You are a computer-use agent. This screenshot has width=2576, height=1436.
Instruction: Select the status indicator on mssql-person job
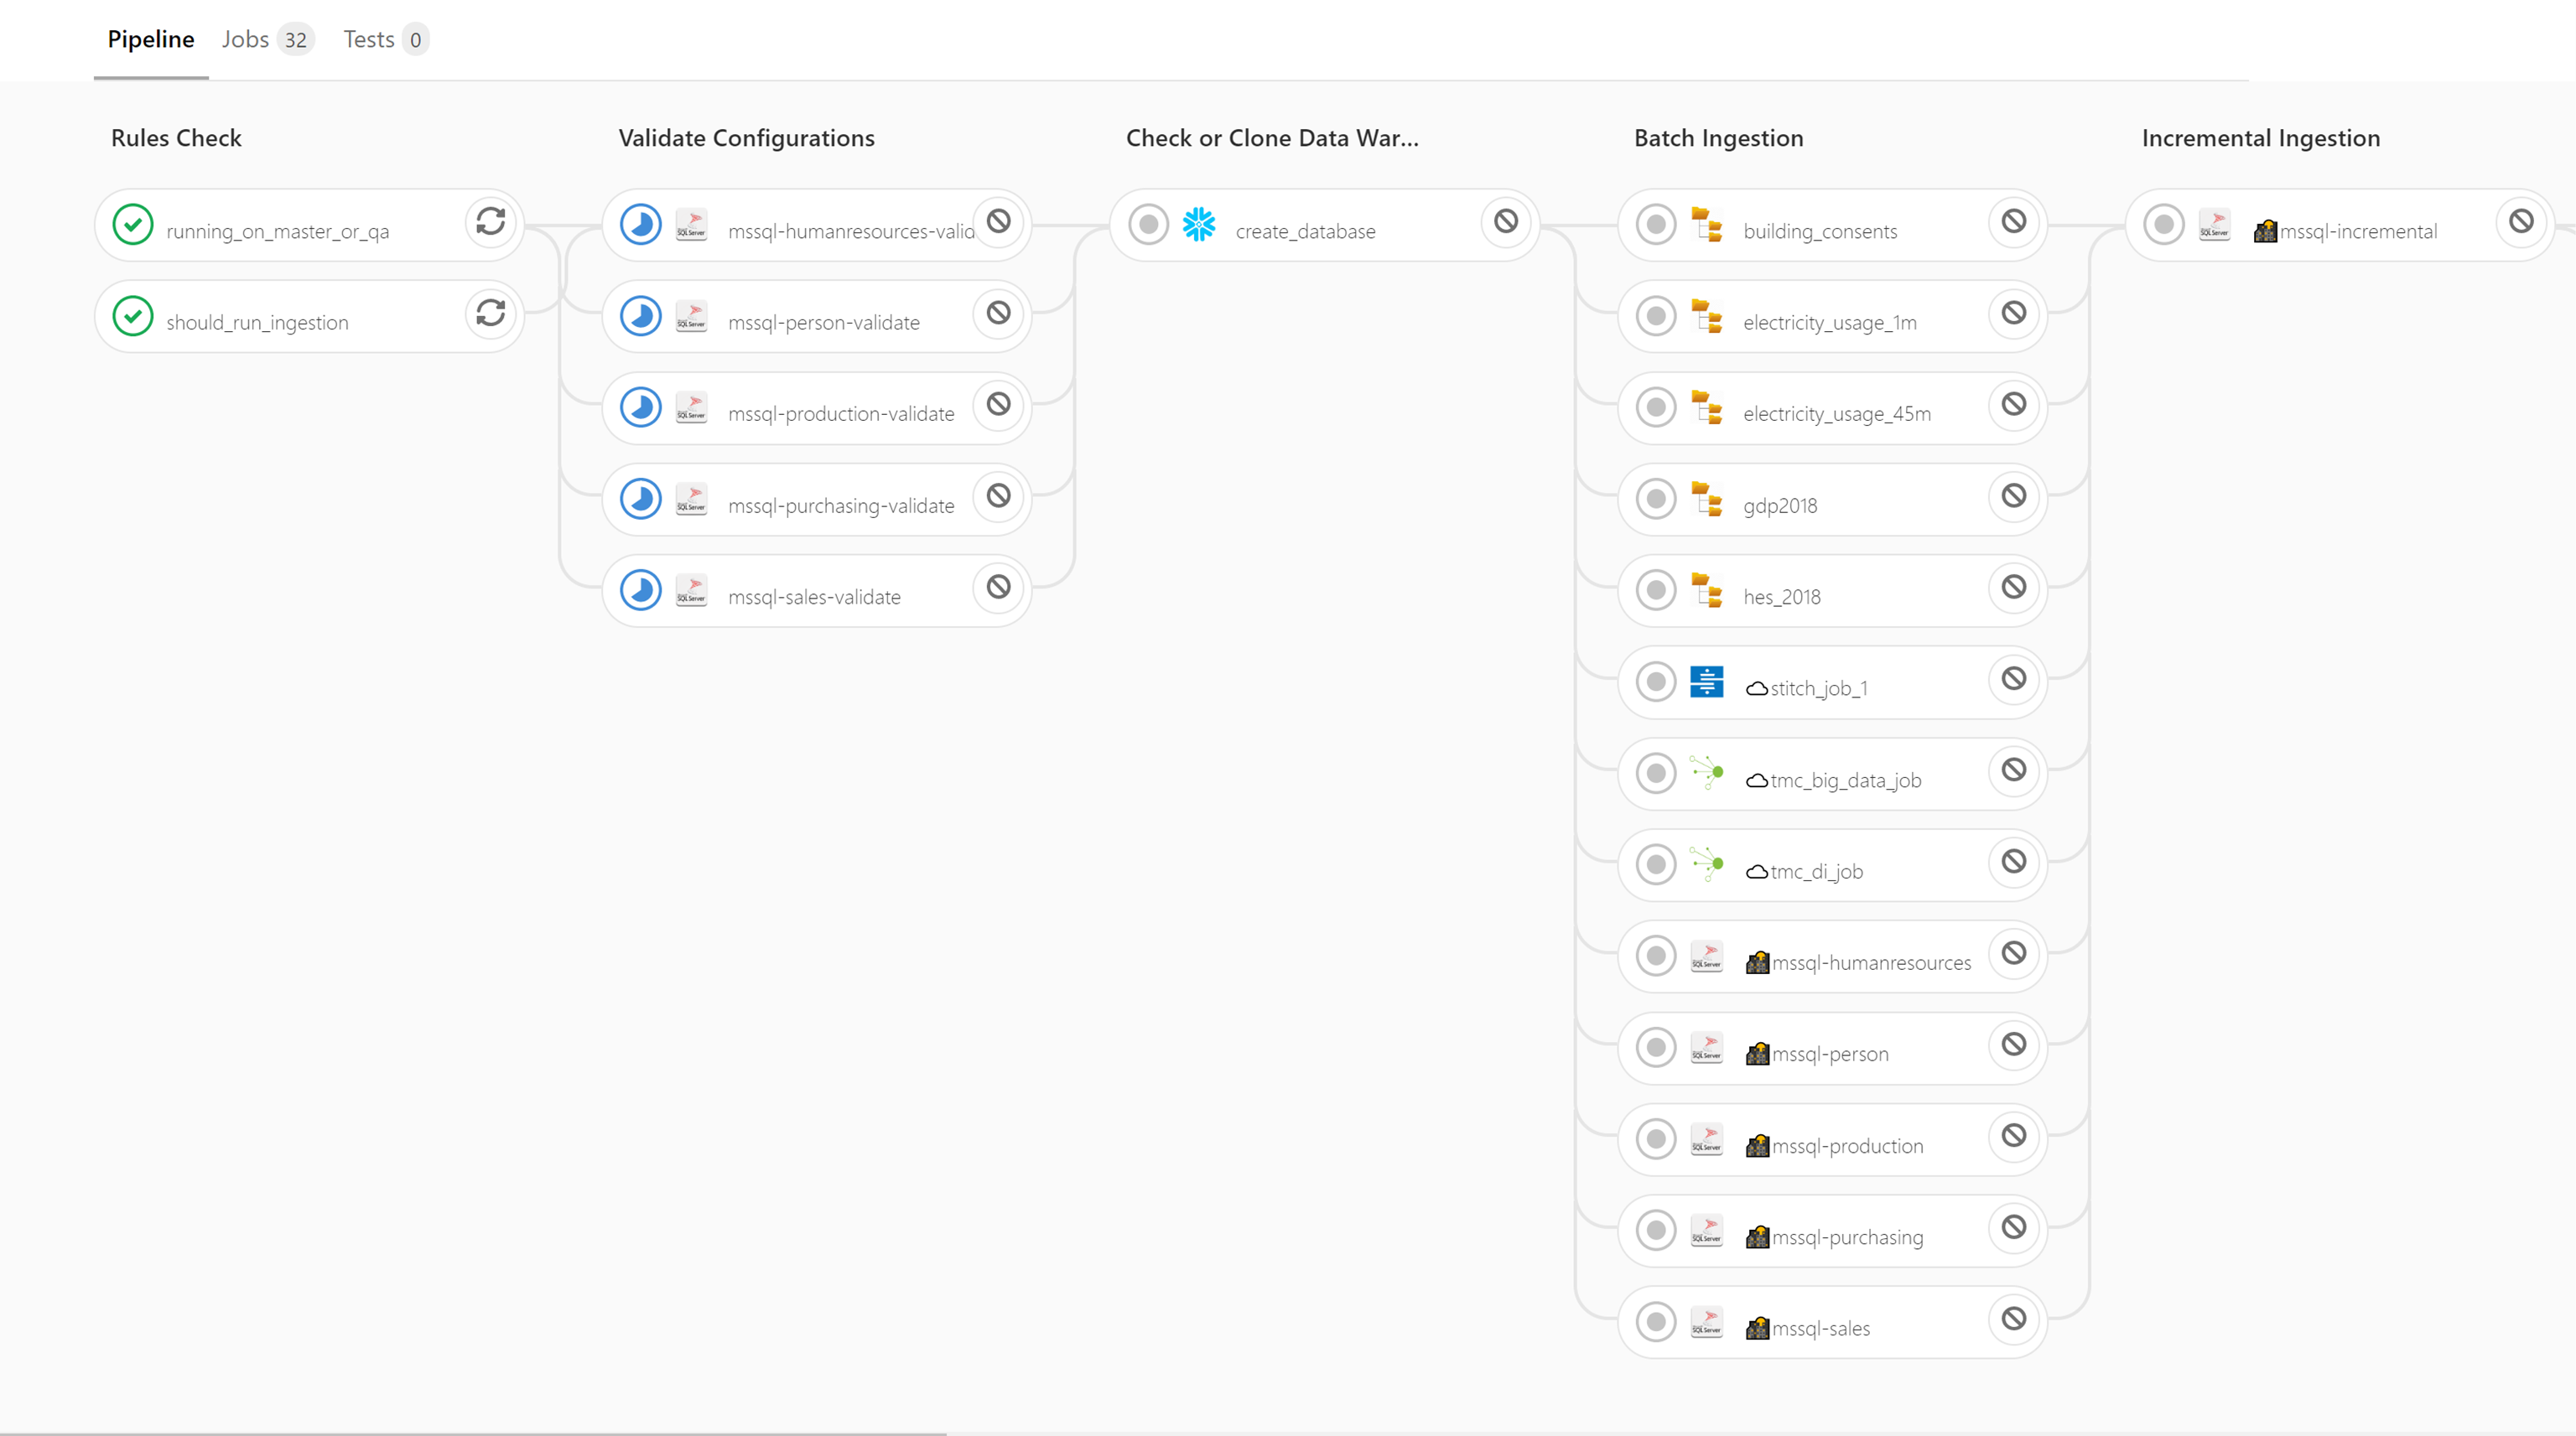point(1655,1046)
